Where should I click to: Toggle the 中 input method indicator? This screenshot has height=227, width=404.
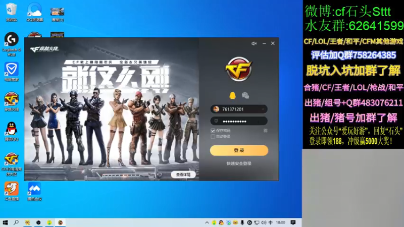[x=271, y=222]
